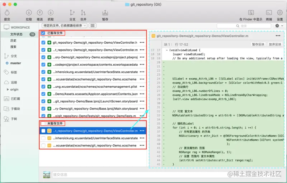Image resolution: width=287 pixels, height=183 pixels.
Task: Uncheck the LaunchScreen.storyboard checkbox
Action: [x=43, y=101]
